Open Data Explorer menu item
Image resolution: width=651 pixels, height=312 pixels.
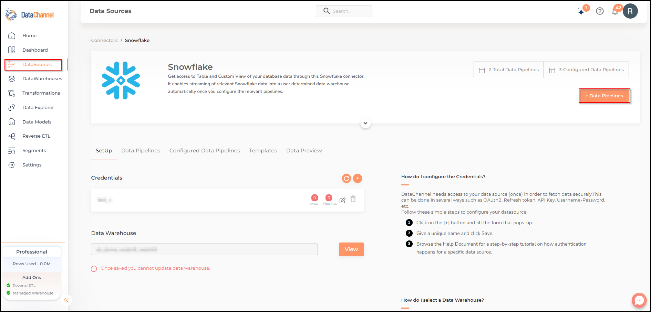38,108
